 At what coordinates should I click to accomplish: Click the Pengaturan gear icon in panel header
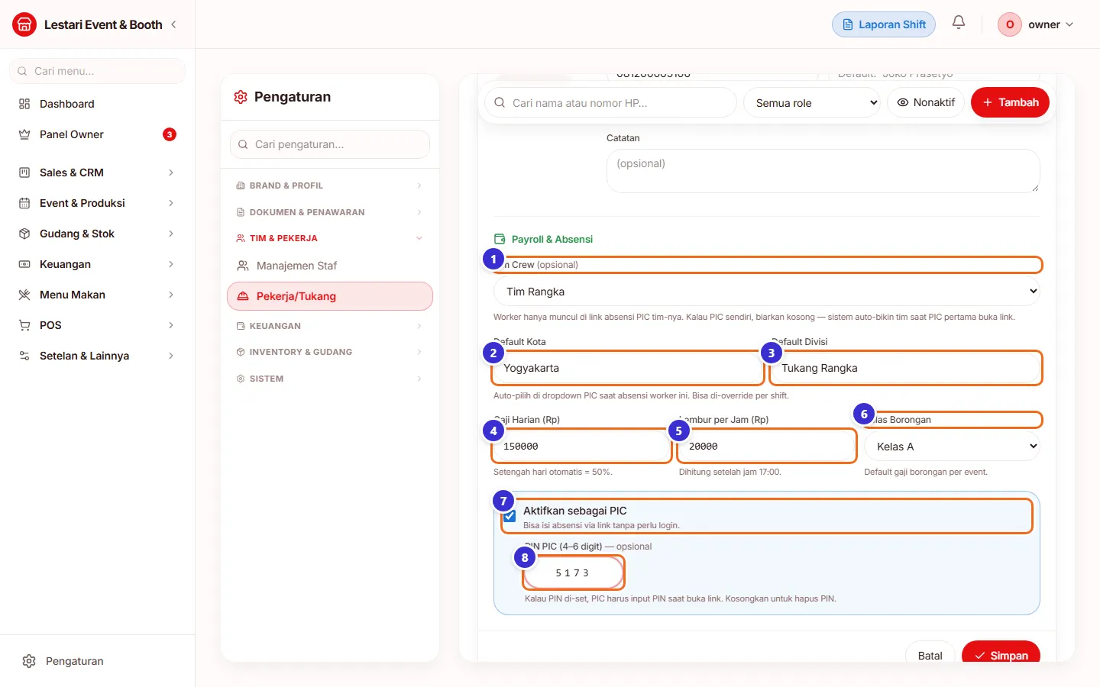point(241,97)
